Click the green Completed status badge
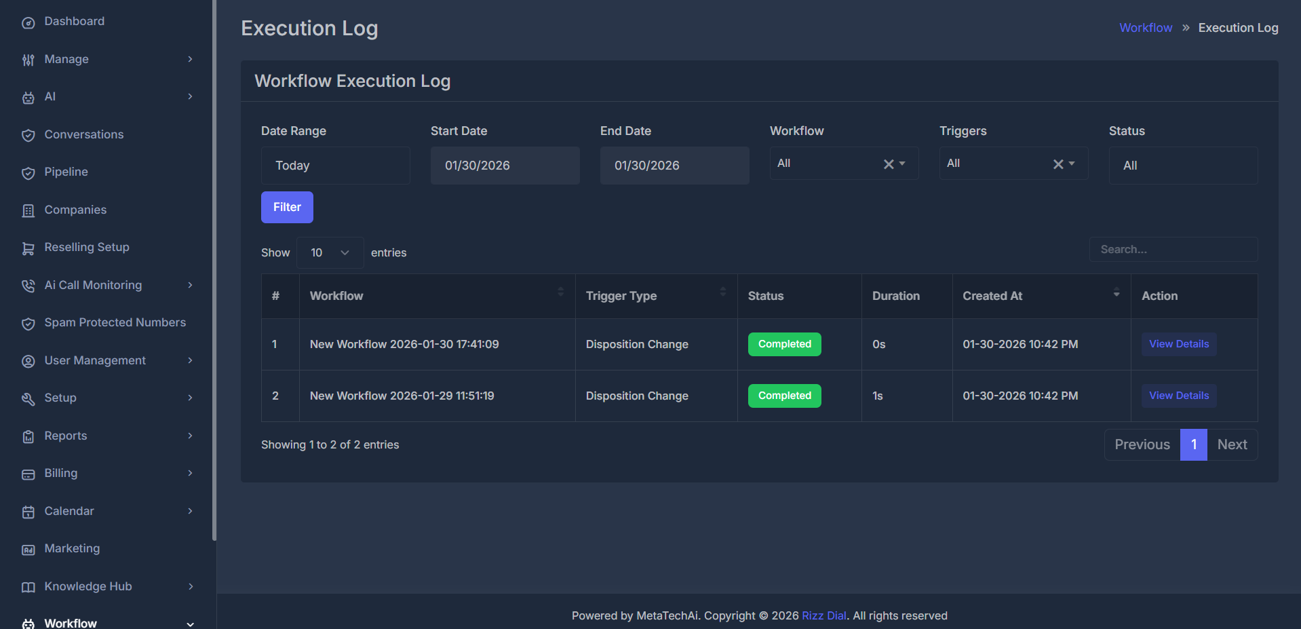 click(x=784, y=344)
